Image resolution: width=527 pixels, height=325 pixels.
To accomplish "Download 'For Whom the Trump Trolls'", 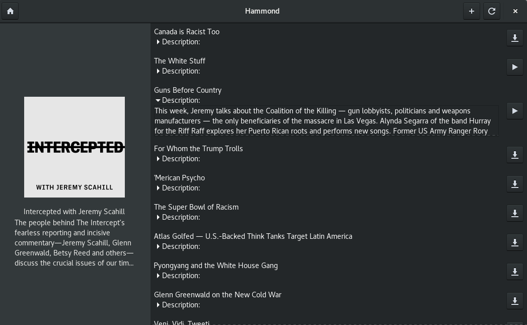I will click(514, 155).
